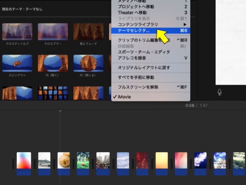Viewport: 246px width, 185px height.
Task: Select the クロスブラー transition thumbnail
Action: point(53,32)
